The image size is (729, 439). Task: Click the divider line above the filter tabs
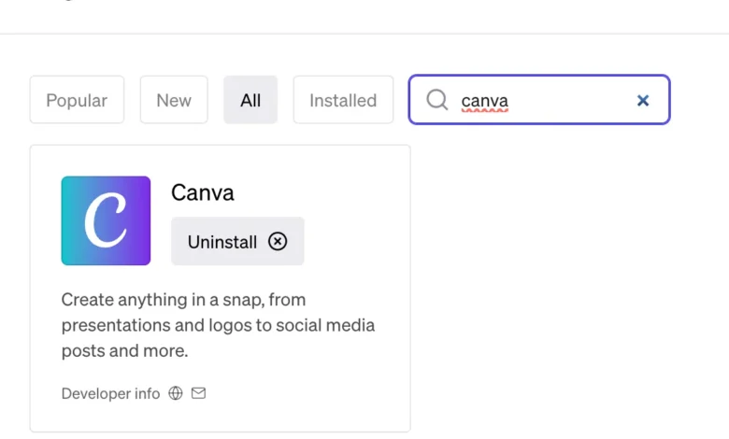coord(364,34)
